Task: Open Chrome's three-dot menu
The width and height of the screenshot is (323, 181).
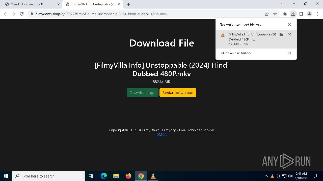Action: point(317,14)
